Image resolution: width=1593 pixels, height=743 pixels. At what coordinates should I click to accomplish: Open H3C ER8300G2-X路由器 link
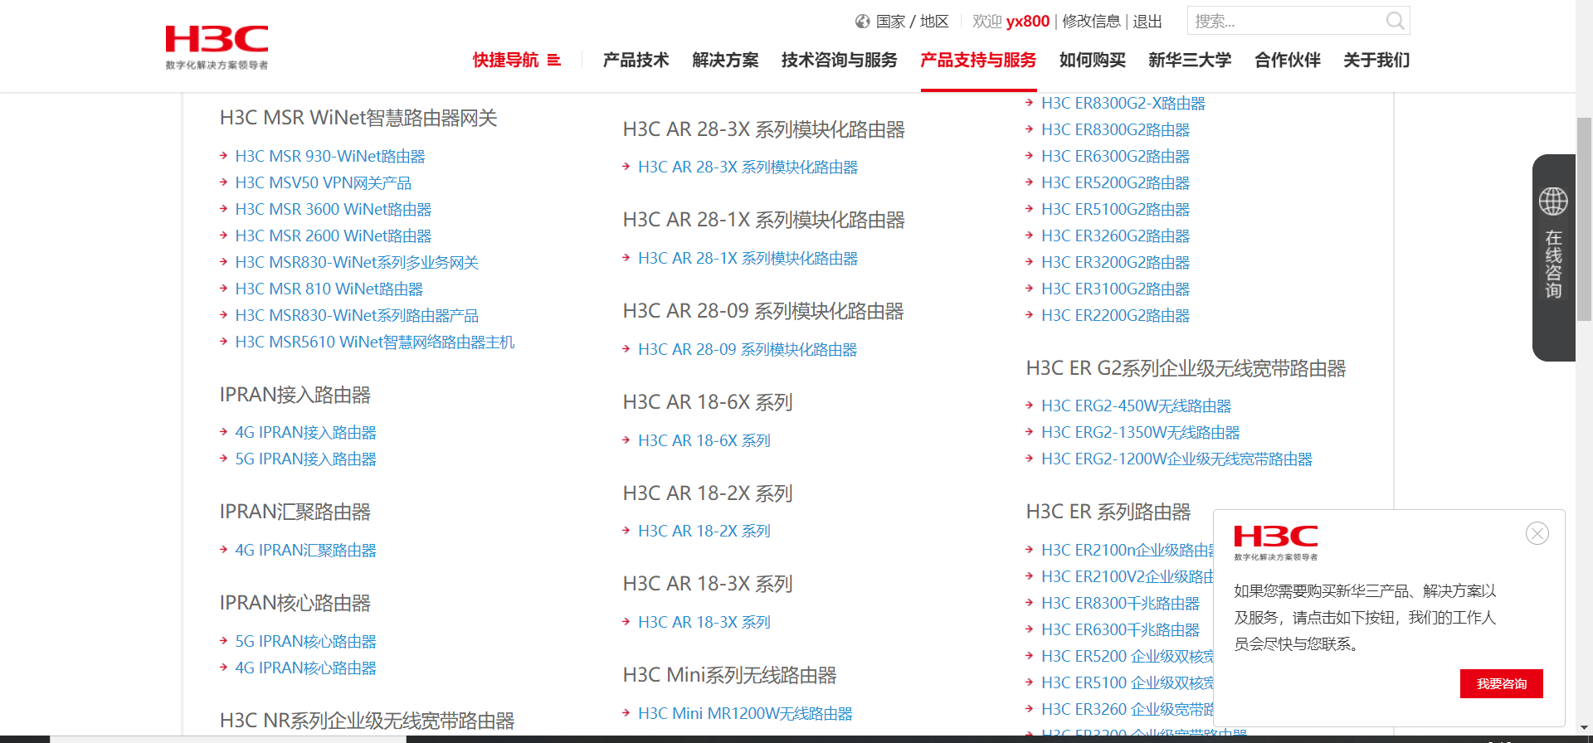point(1123,103)
